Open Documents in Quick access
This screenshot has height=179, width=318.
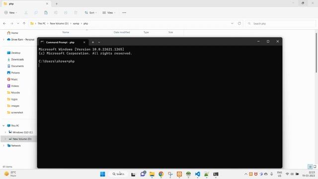click(15, 66)
